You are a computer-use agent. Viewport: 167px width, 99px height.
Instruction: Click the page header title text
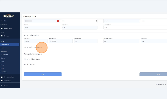pyautogui.click(x=30, y=16)
